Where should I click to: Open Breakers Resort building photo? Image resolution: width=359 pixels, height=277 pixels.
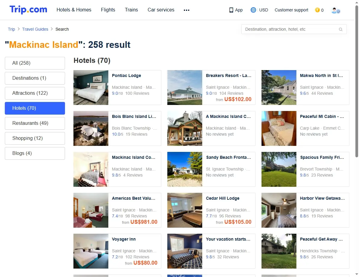[x=185, y=88]
